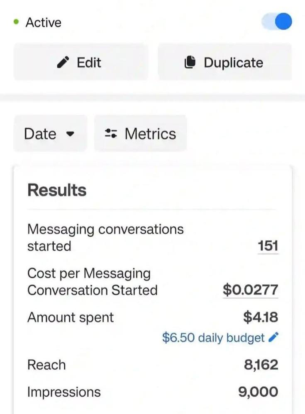Open the $6.50 daily budget link
Viewport: 305px width, 414px height.
(213, 338)
